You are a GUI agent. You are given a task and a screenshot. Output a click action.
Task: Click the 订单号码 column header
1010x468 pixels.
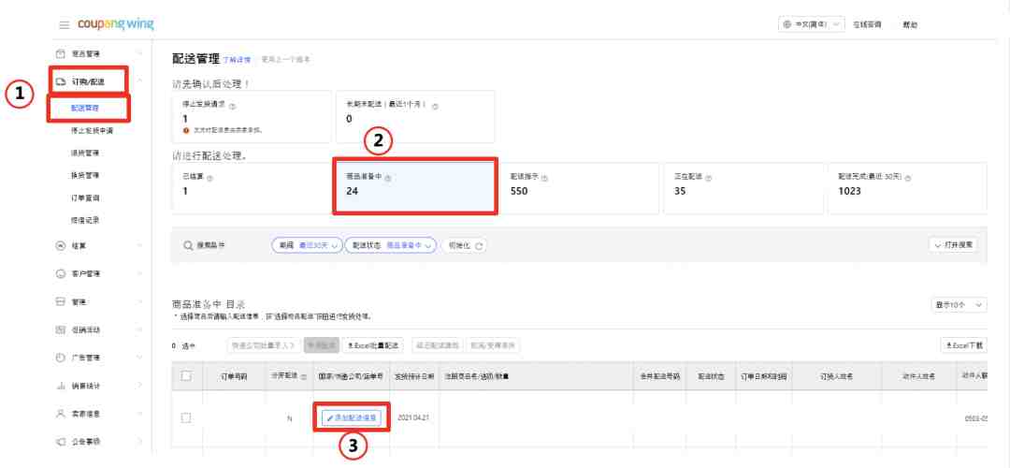(x=234, y=376)
